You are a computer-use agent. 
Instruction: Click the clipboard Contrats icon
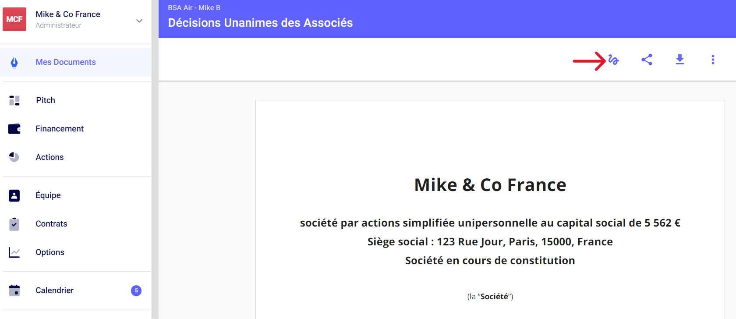(14, 224)
